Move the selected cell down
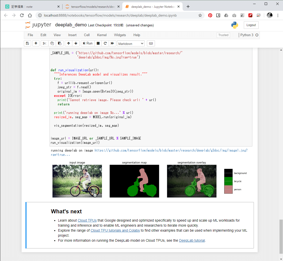Image resolution: width=283 pixels, height=261 pixels. [76, 43]
